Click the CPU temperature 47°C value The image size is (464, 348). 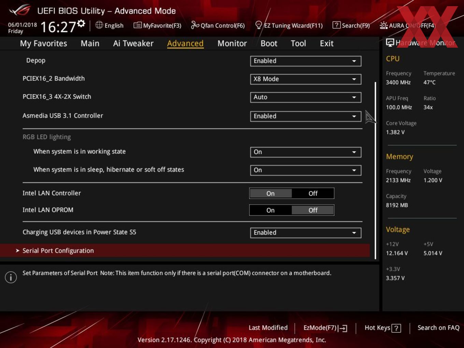coord(430,82)
